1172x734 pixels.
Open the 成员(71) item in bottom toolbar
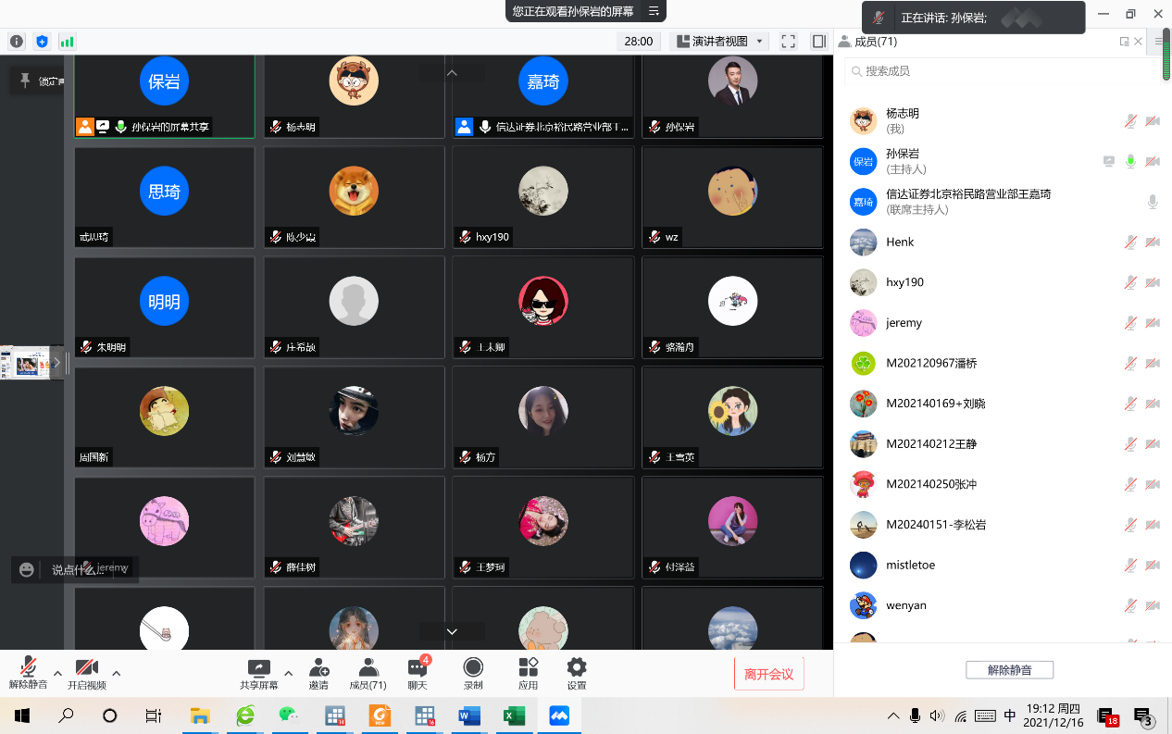click(x=368, y=668)
